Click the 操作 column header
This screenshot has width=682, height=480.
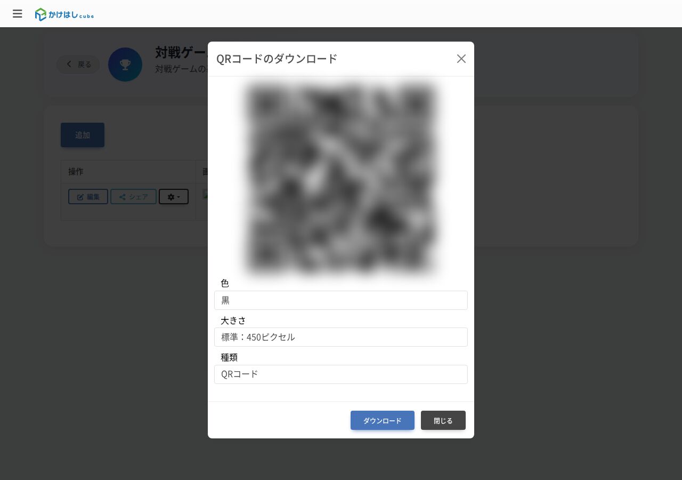coord(128,172)
